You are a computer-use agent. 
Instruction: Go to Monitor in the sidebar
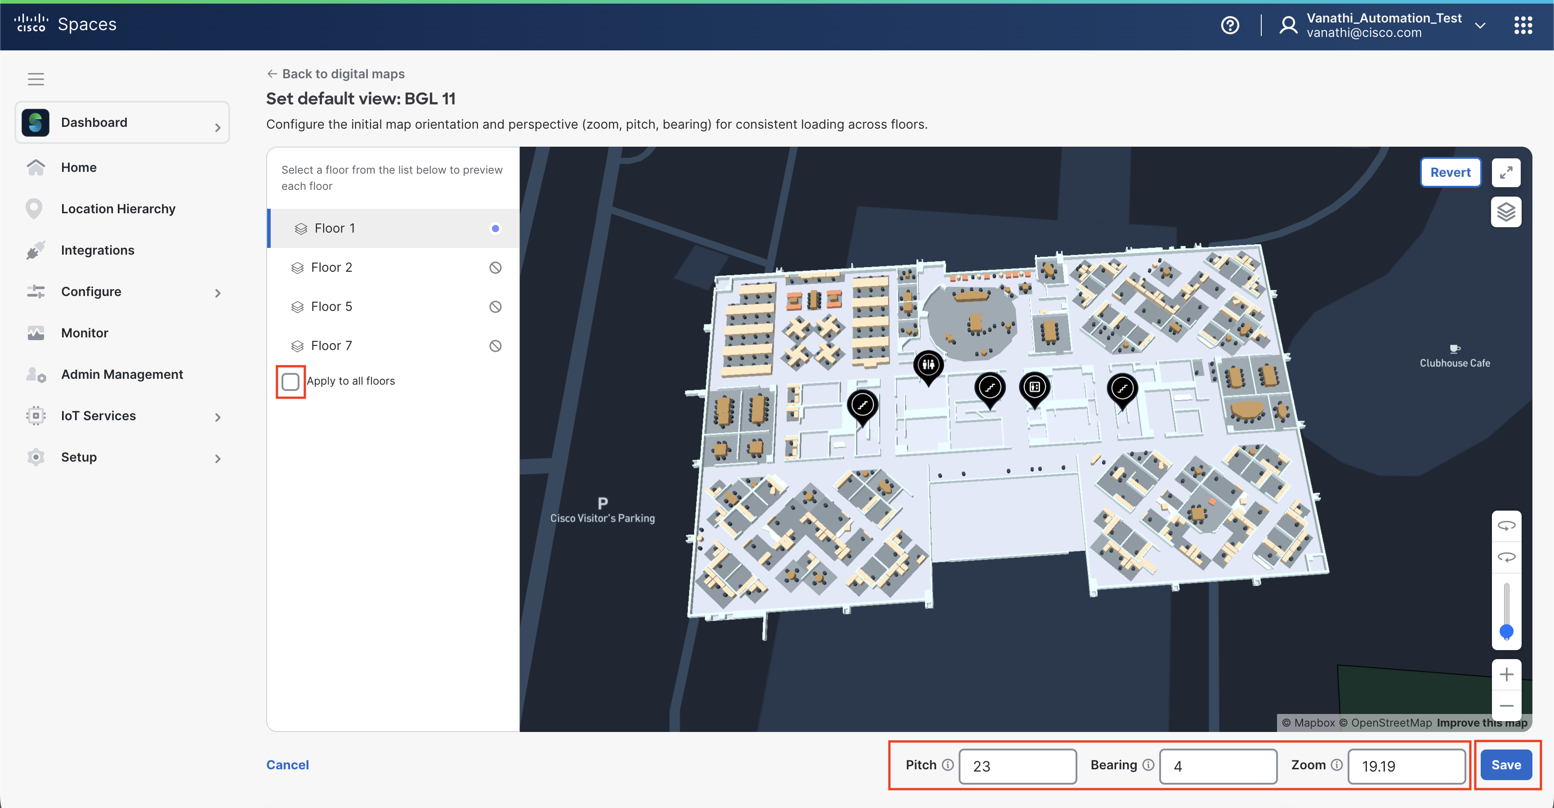pyautogui.click(x=85, y=333)
